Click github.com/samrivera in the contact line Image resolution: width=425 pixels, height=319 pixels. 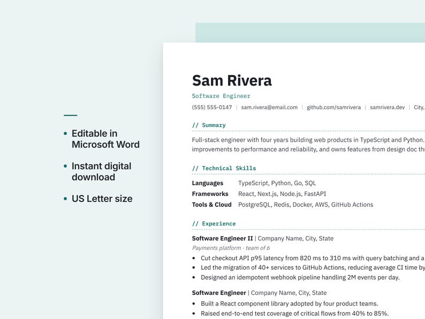pyautogui.click(x=333, y=108)
